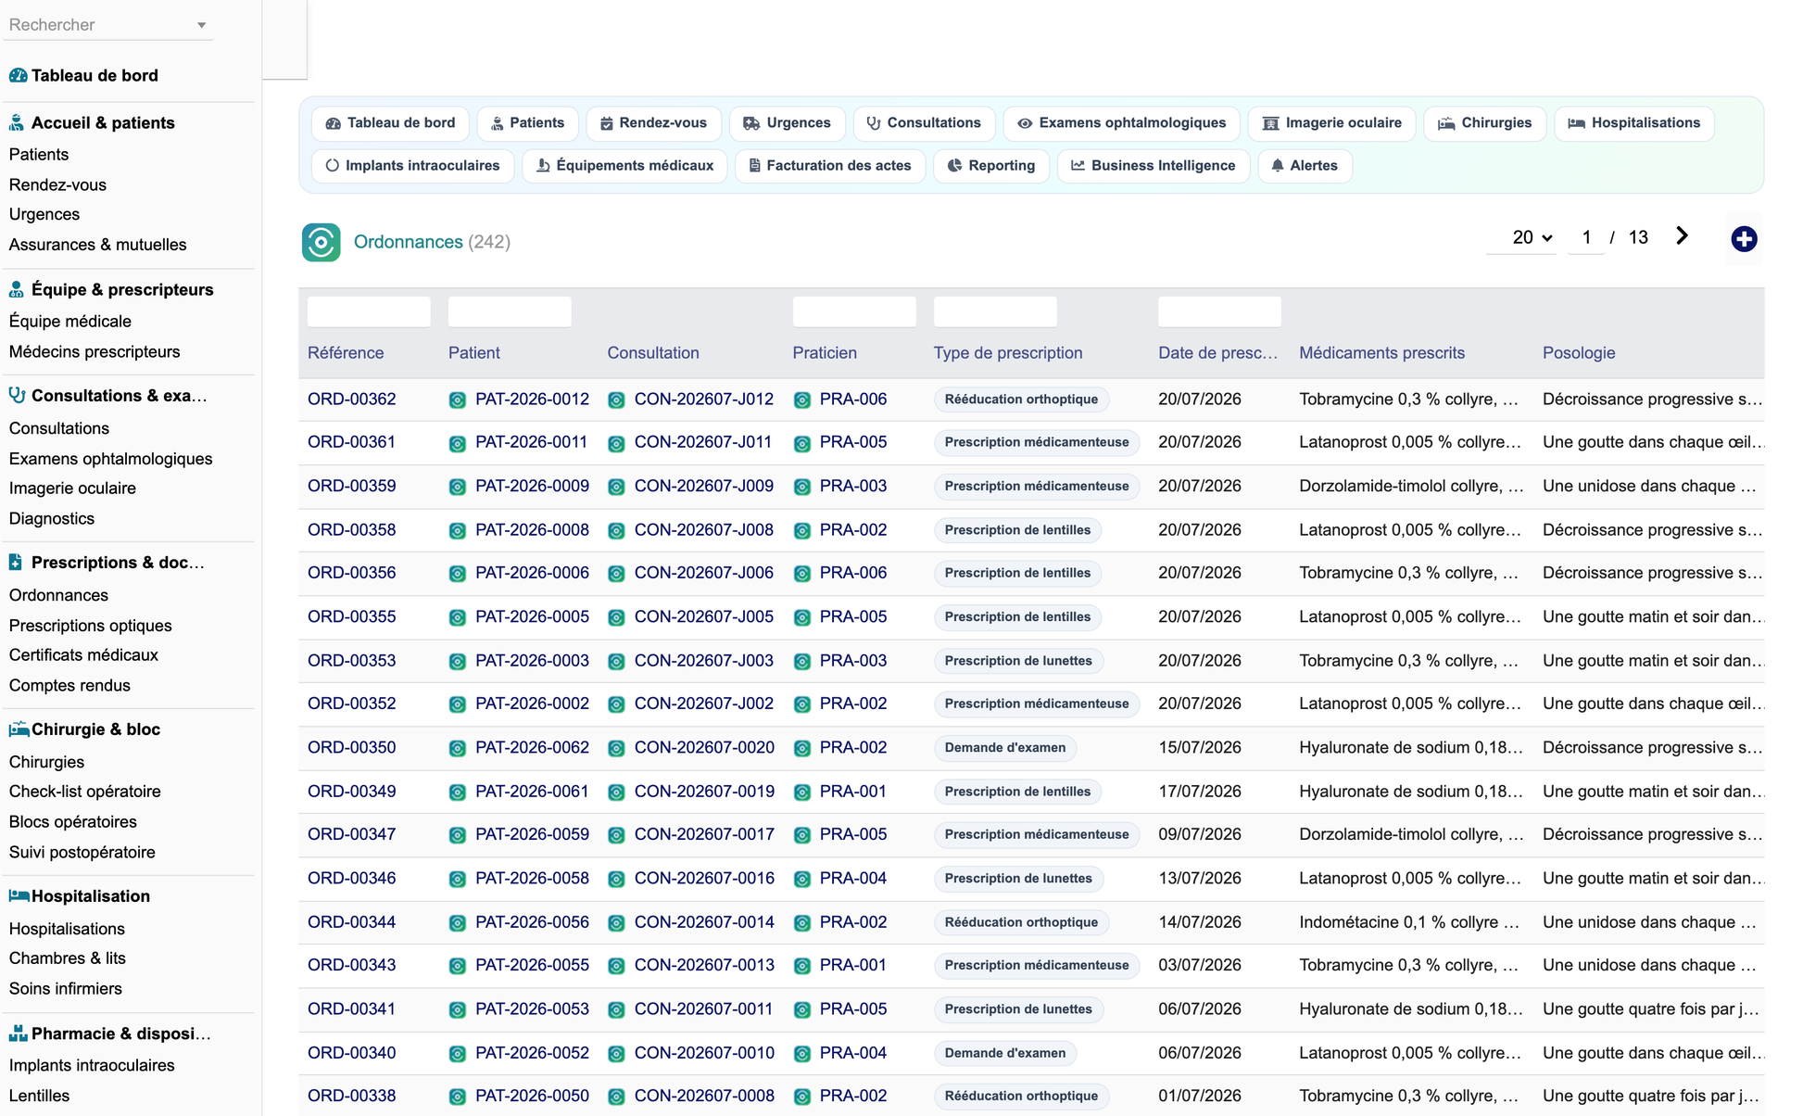Click the Type de prescription filter field
Image resolution: width=1803 pixels, height=1116 pixels.
[x=995, y=311]
